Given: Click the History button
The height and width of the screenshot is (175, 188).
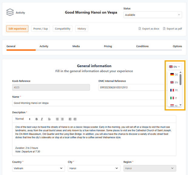Looking at the screenshot, I should 82,29.
